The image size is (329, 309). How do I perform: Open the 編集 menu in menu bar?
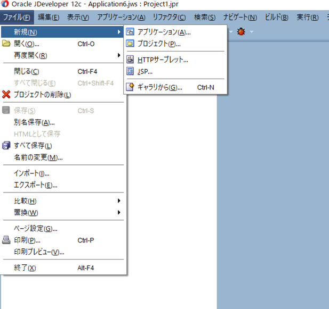tap(49, 17)
